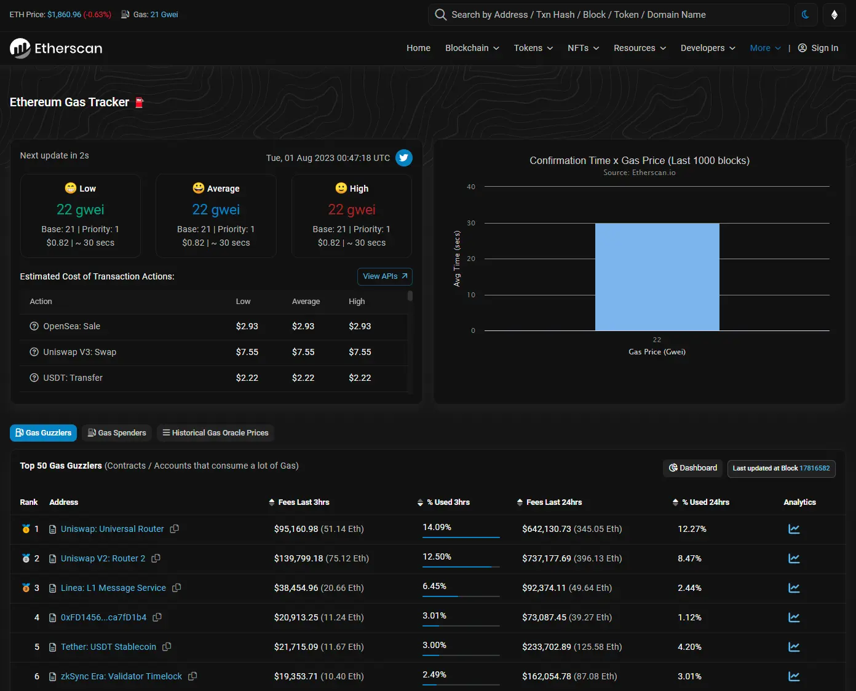The width and height of the screenshot is (856, 691).
Task: Click the Etherscan logo
Action: [x=56, y=48]
